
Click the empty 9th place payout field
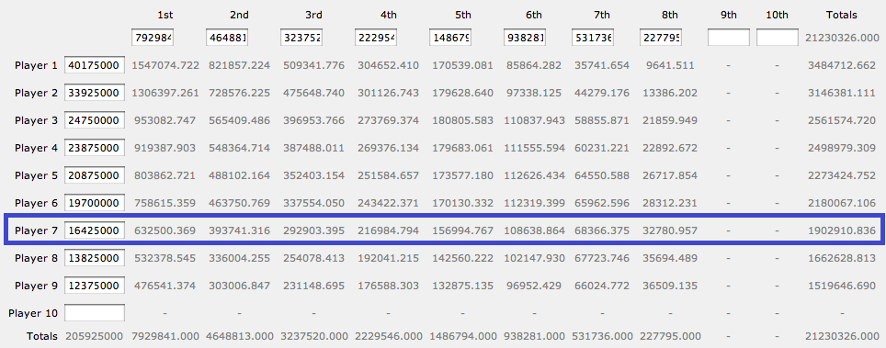(729, 38)
